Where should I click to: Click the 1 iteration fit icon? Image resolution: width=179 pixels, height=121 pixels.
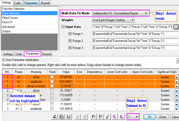(115, 117)
